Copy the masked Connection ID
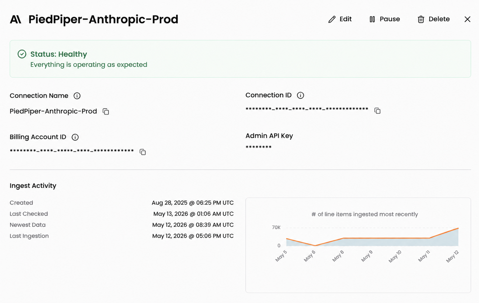This screenshot has width=479, height=303. point(377,111)
